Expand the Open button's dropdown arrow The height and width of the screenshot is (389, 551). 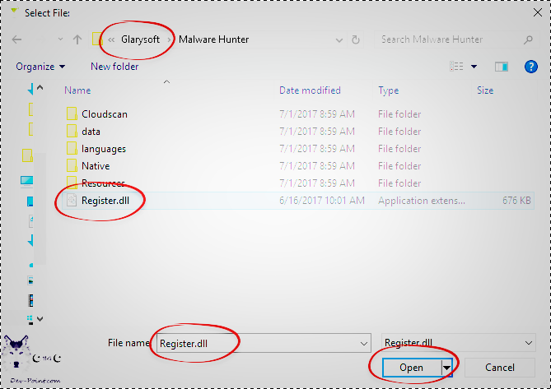[447, 367]
